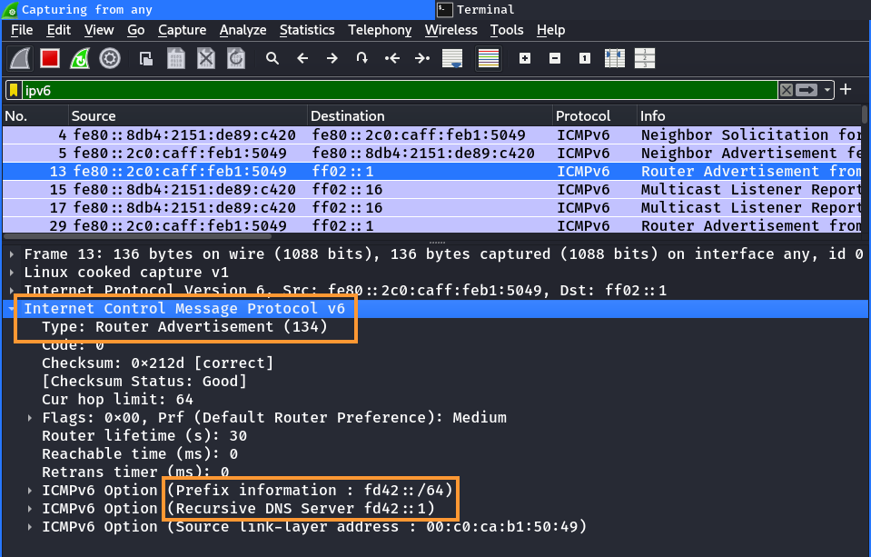This screenshot has height=557, width=871.
Task: Click the add filter button plus sign
Action: 846,89
